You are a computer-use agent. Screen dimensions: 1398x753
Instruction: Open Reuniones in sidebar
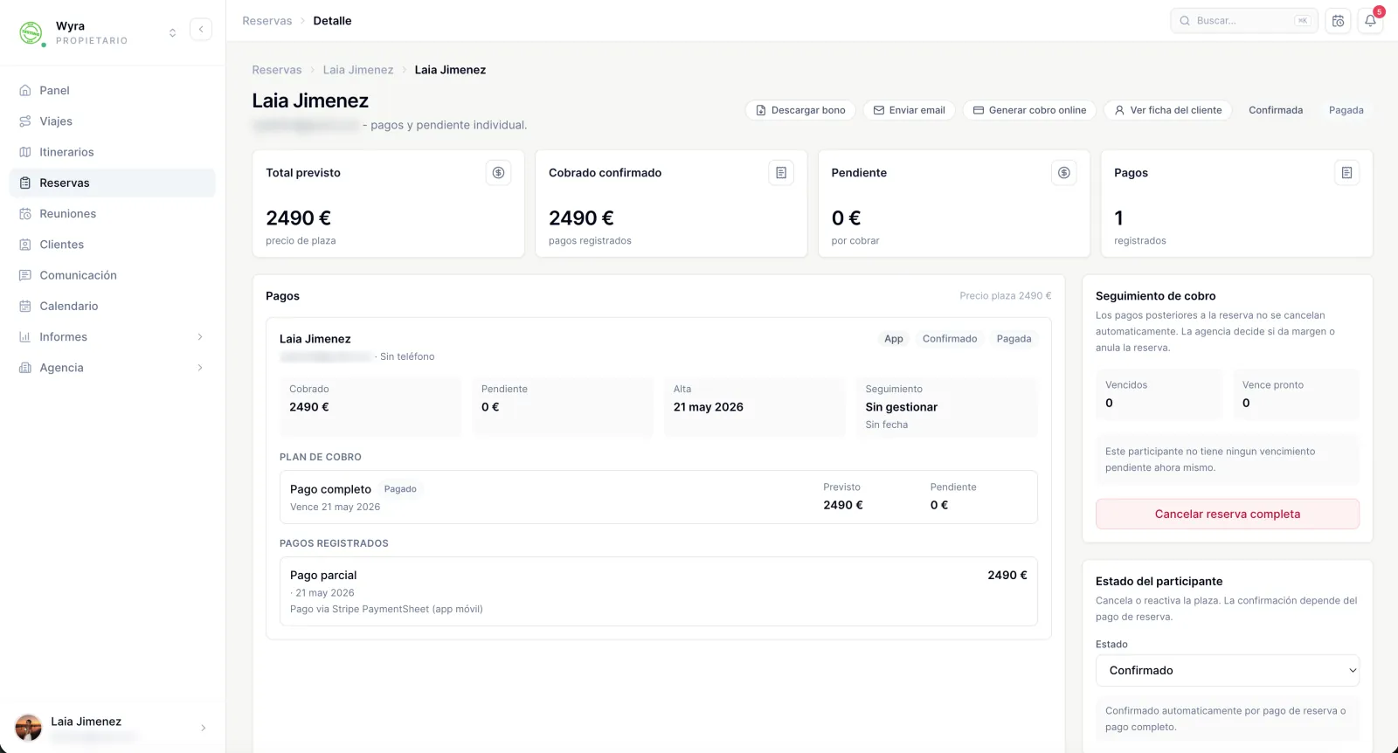point(112,213)
